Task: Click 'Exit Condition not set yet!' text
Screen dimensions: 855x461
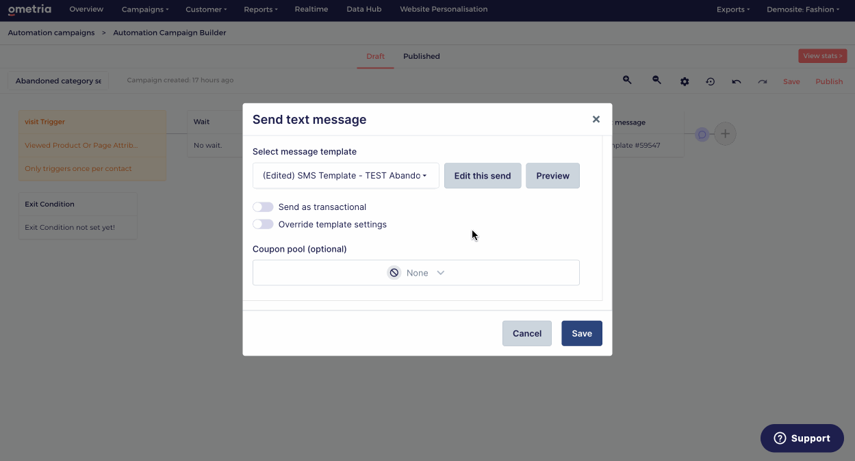Action: click(x=70, y=228)
